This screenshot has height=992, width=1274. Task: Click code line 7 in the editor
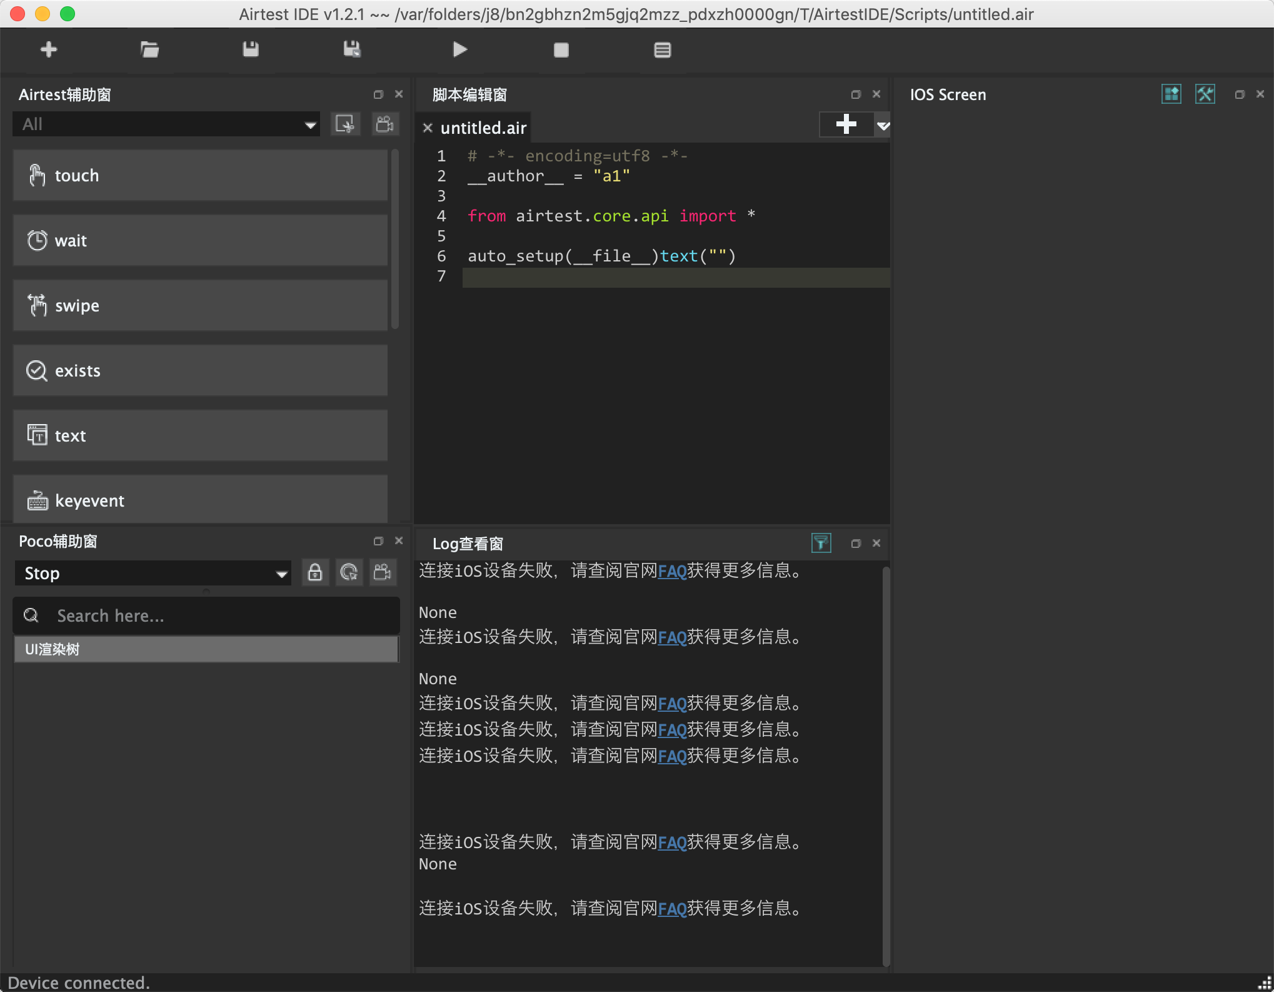[x=676, y=276]
